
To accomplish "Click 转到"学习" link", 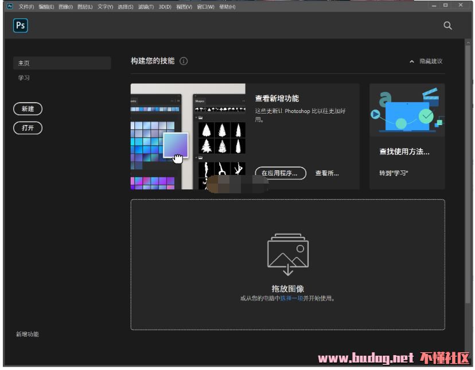I will coord(394,173).
